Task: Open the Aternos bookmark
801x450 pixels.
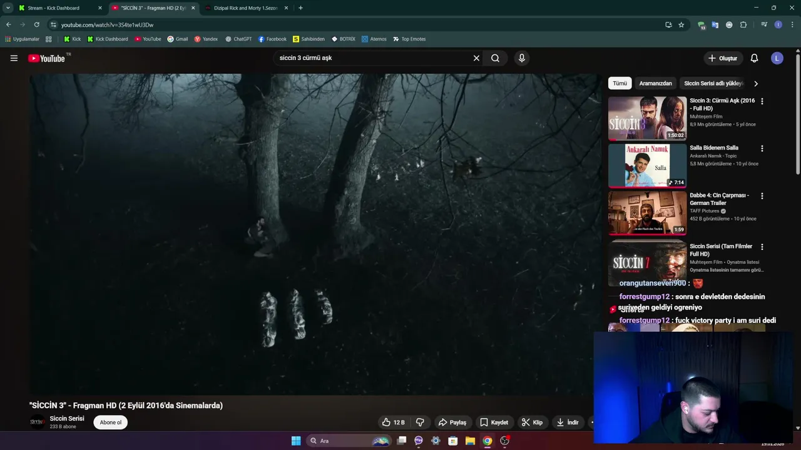Action: 374,39
